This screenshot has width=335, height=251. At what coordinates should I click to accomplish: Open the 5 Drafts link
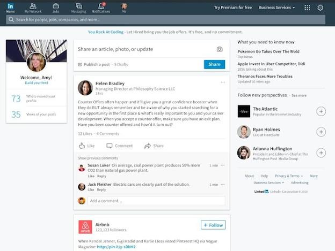click(121, 65)
